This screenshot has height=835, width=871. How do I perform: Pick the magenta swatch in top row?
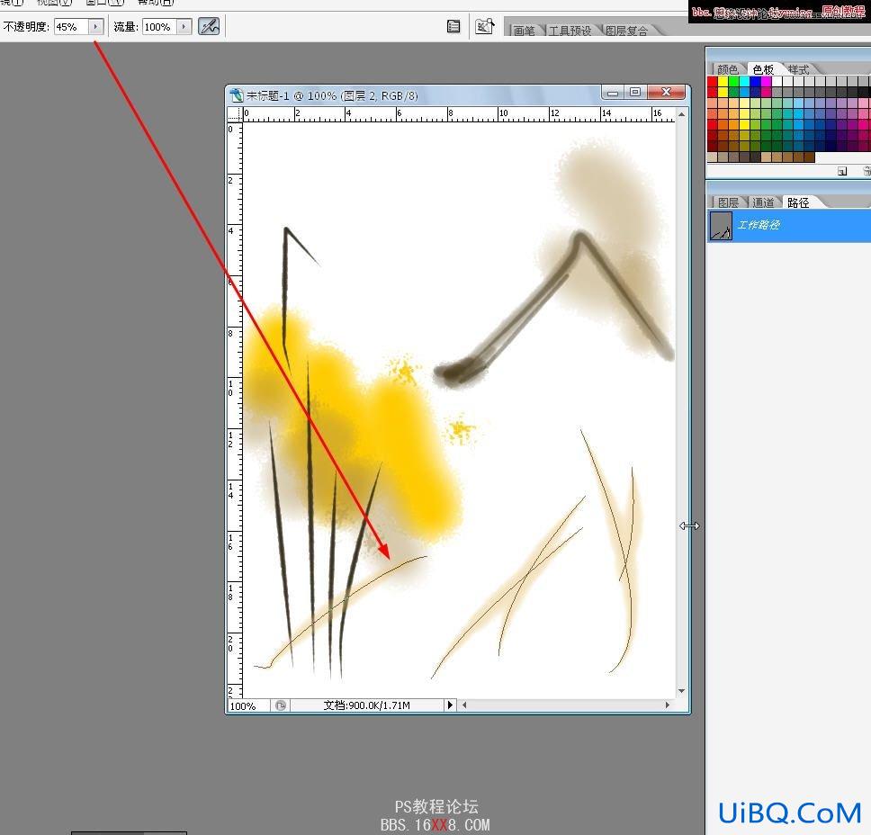[x=767, y=81]
